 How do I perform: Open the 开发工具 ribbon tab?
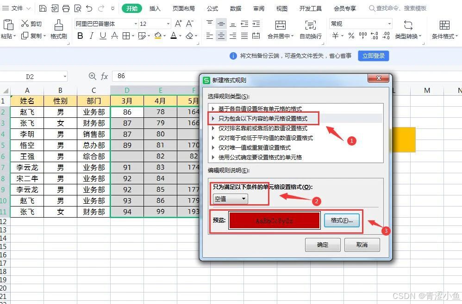tap(311, 8)
